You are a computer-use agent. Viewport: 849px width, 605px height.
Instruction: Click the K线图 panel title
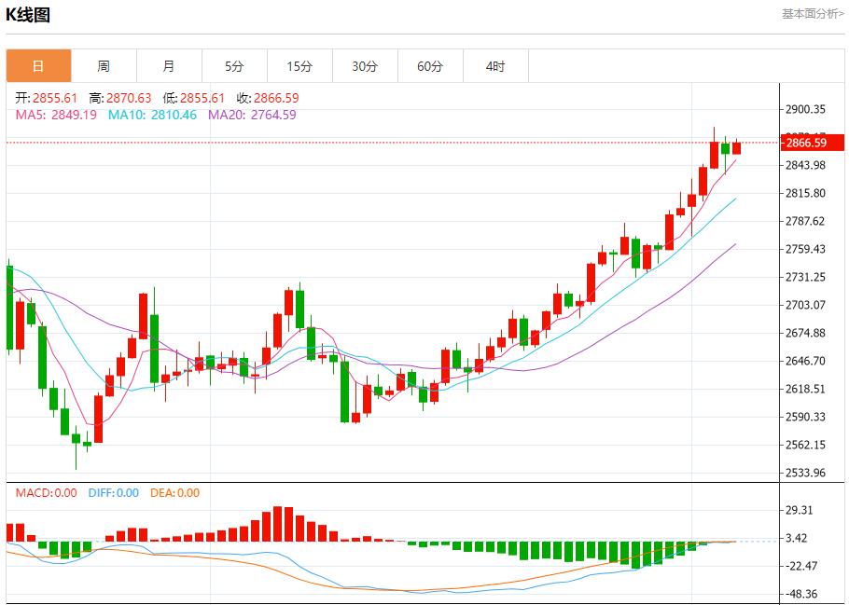tap(28, 15)
